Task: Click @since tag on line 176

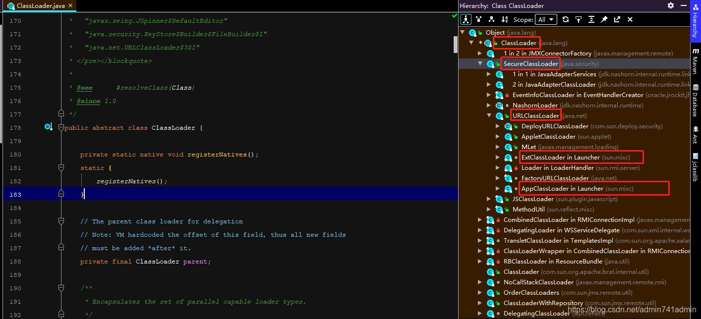Action: pyautogui.click(x=88, y=101)
